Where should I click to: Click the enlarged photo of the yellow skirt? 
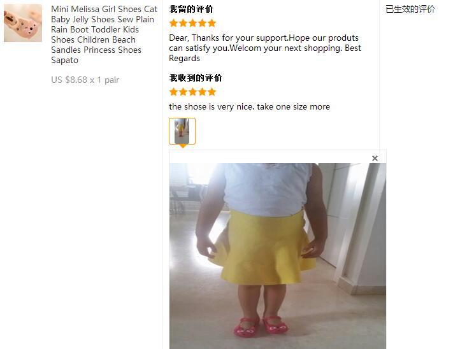[x=278, y=256]
